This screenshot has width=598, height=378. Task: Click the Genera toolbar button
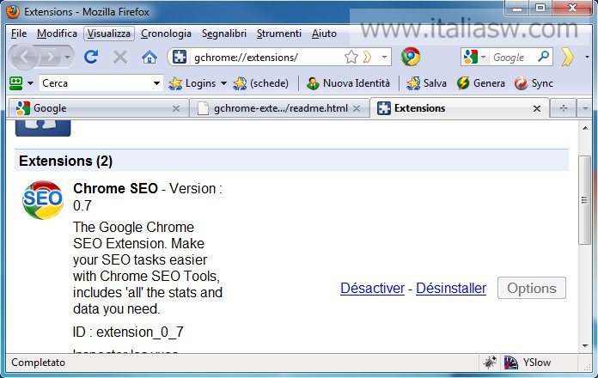tap(481, 83)
